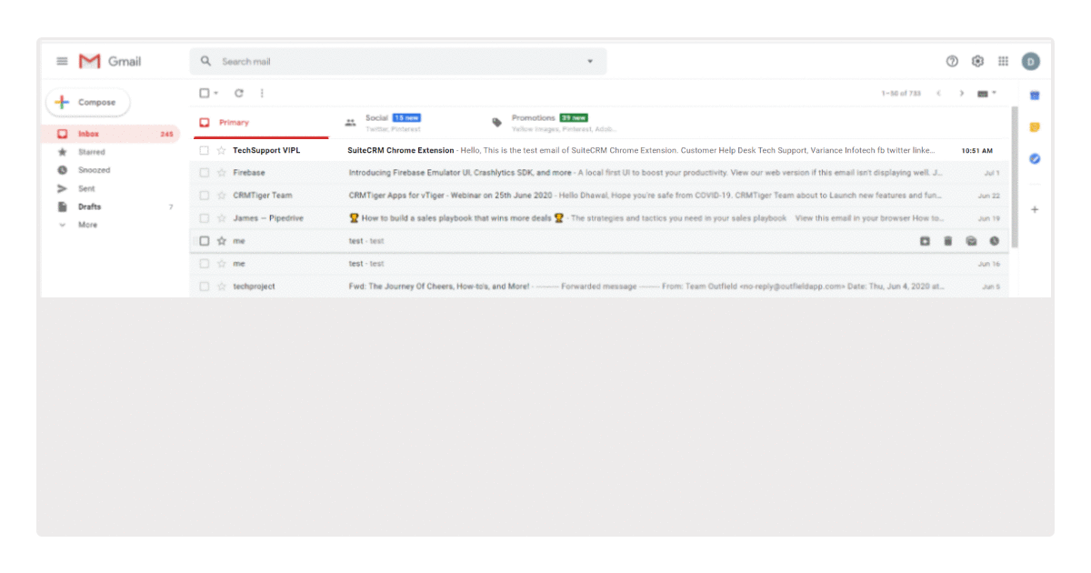
Task: Open the Settings gear icon
Action: (977, 61)
